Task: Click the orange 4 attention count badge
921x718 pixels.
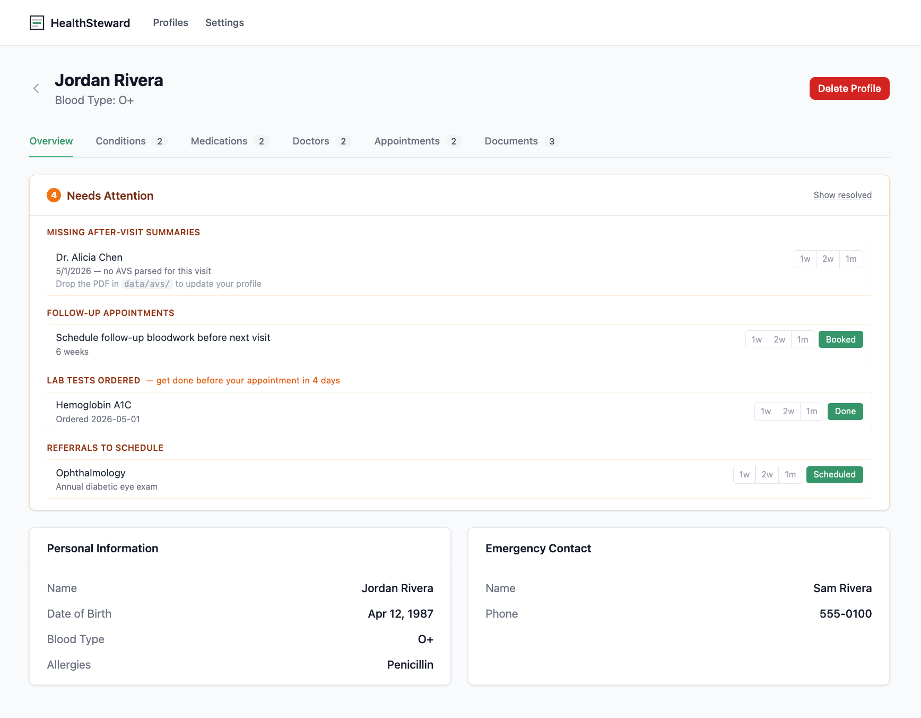Action: pos(54,195)
